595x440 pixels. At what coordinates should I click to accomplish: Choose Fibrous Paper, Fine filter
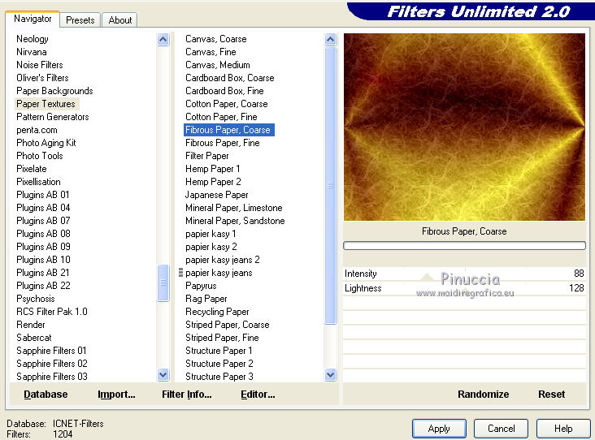pyautogui.click(x=223, y=143)
